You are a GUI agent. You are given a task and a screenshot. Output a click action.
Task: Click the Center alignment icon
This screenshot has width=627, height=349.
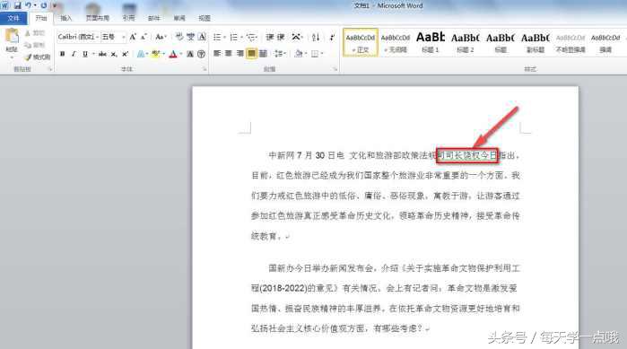coord(229,53)
